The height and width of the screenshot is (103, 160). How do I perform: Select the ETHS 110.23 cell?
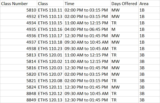click(x=50, y=48)
